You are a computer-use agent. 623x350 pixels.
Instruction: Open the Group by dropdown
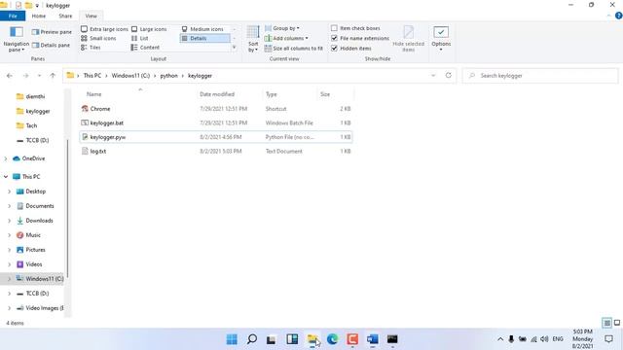282,28
